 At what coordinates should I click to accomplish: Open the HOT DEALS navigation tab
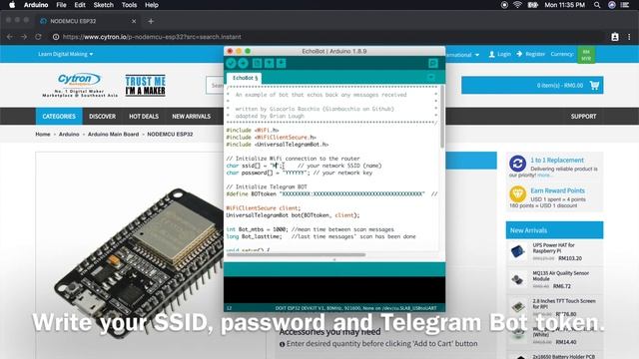[144, 116]
